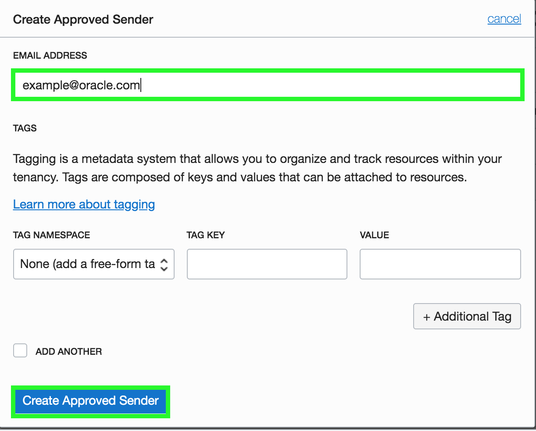Open the Learn more about tagging link
The image size is (536, 431).
tap(84, 205)
